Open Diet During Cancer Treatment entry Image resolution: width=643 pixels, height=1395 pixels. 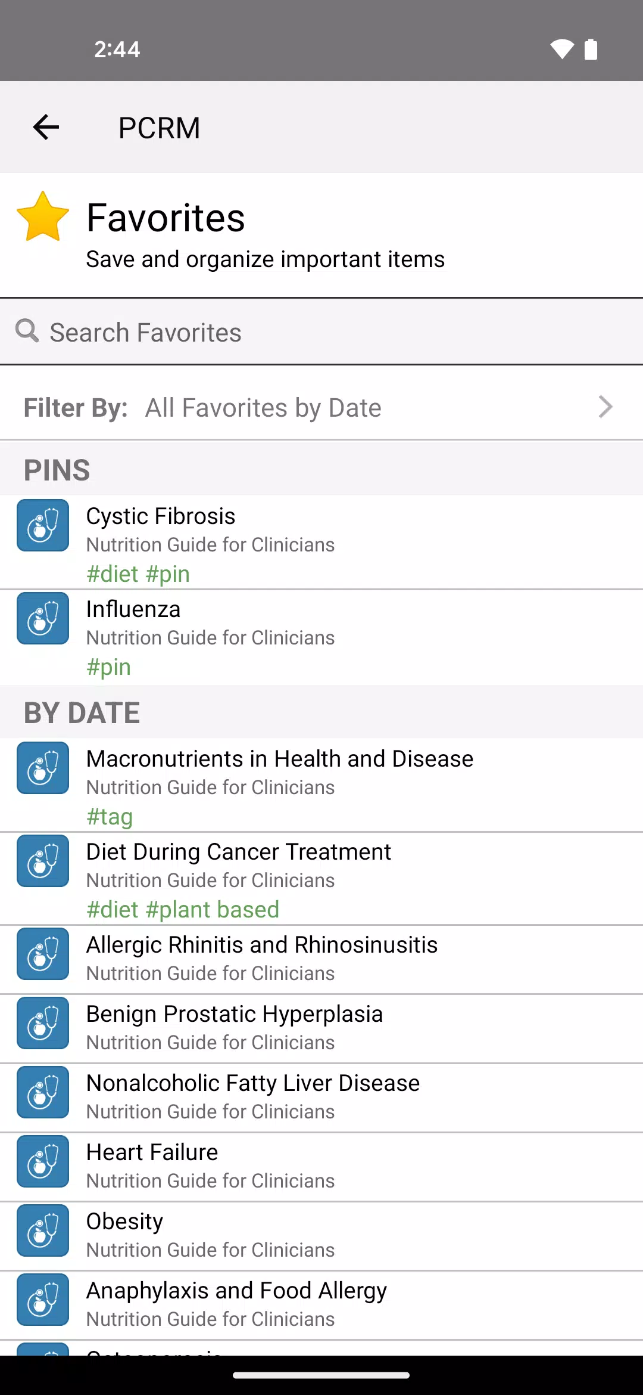(x=321, y=879)
